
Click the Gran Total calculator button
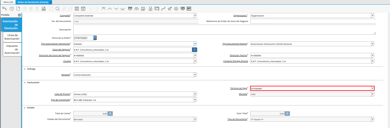pyautogui.click(x=287, y=114)
